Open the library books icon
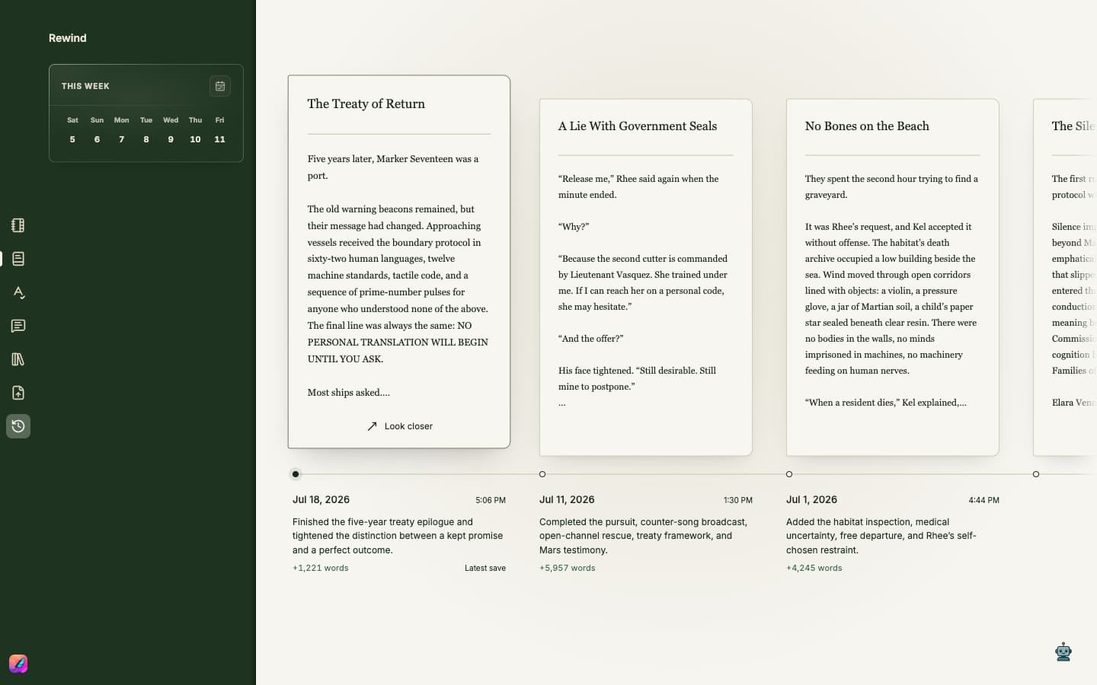 click(x=18, y=359)
